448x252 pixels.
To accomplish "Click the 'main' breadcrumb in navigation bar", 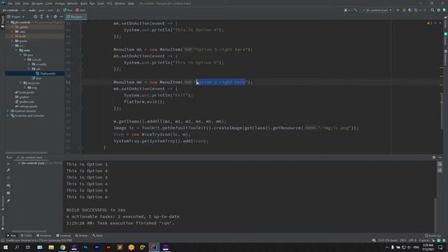I will 32,10.
